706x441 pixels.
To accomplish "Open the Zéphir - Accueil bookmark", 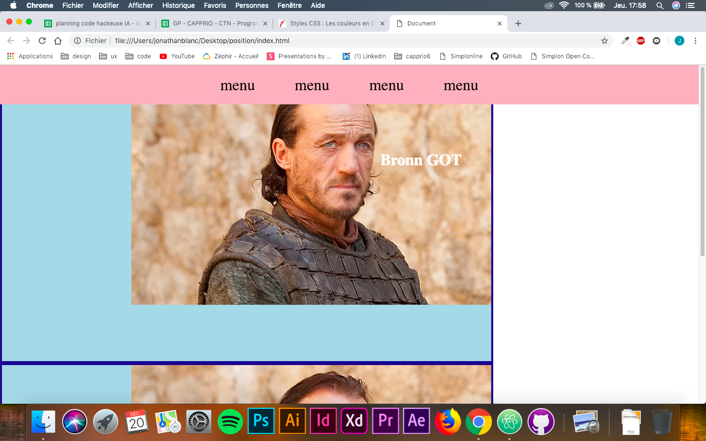I will click(x=230, y=56).
